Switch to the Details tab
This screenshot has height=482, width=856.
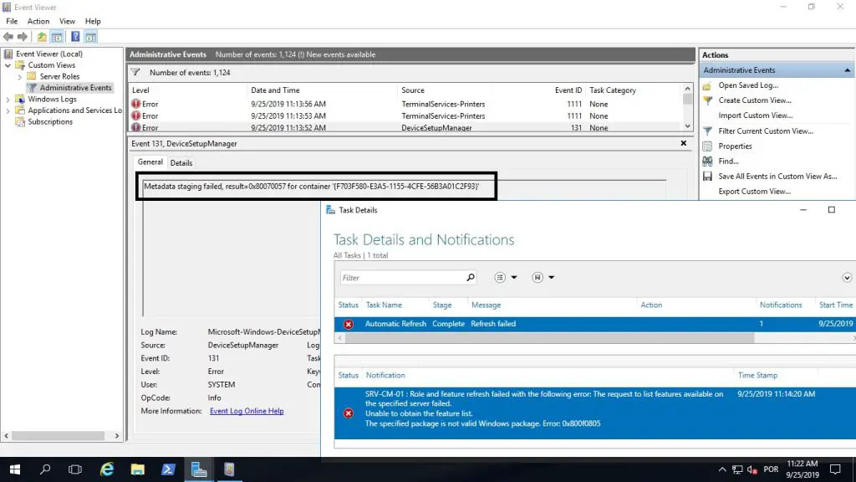point(181,162)
